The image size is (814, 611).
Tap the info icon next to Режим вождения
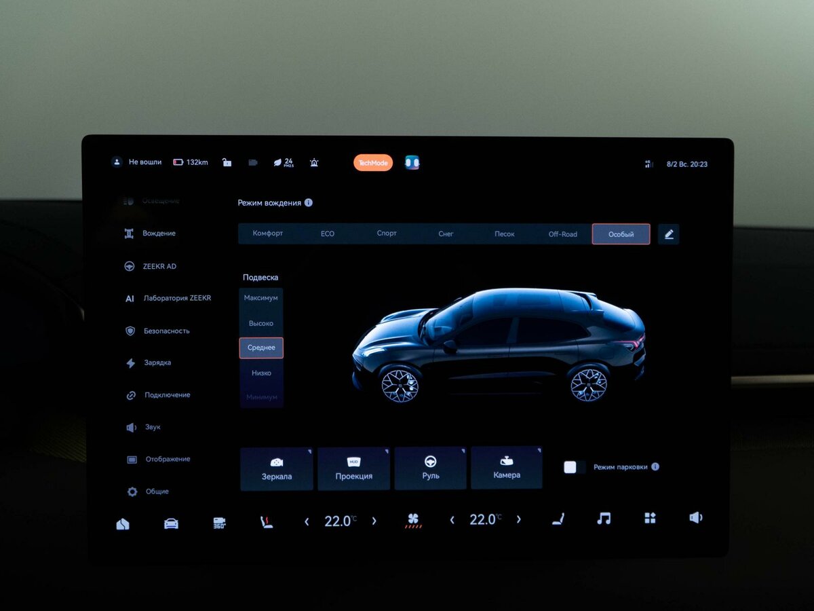click(309, 203)
